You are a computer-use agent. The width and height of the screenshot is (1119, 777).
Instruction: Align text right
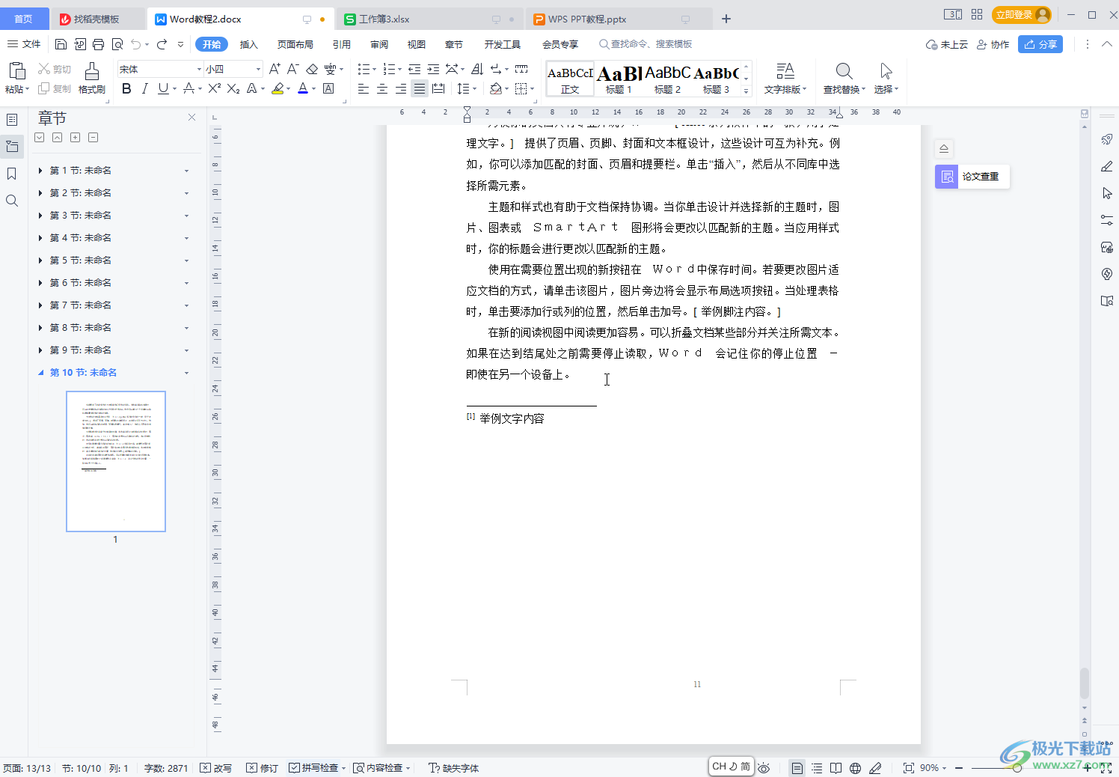click(401, 89)
